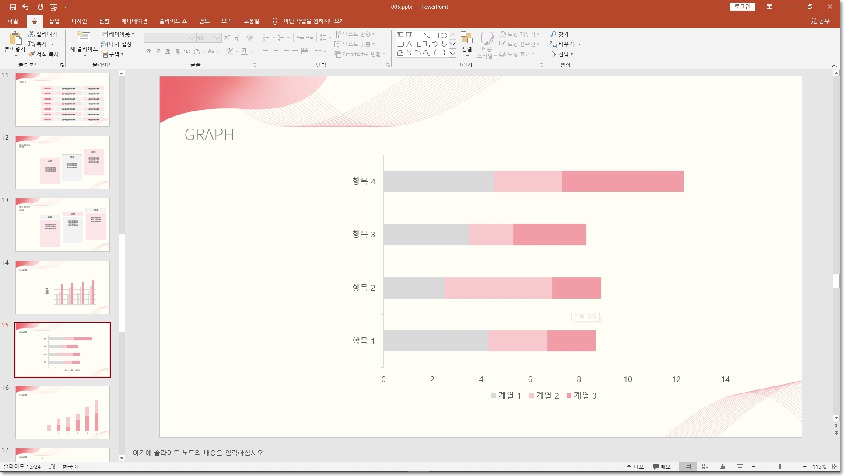
Task: Select the Rectangle shape in shapes gallery
Action: pyautogui.click(x=435, y=35)
